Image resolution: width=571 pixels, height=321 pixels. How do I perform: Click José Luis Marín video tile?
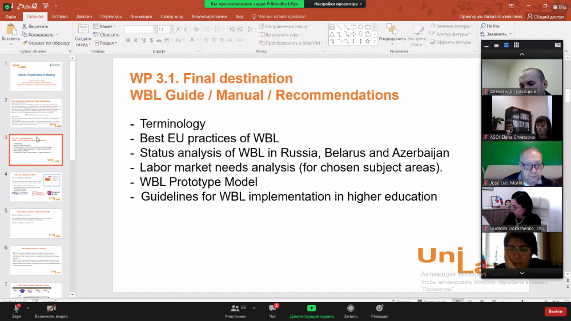click(522, 164)
